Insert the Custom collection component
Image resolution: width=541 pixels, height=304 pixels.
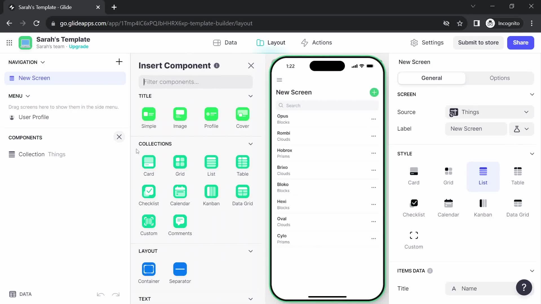(149, 225)
